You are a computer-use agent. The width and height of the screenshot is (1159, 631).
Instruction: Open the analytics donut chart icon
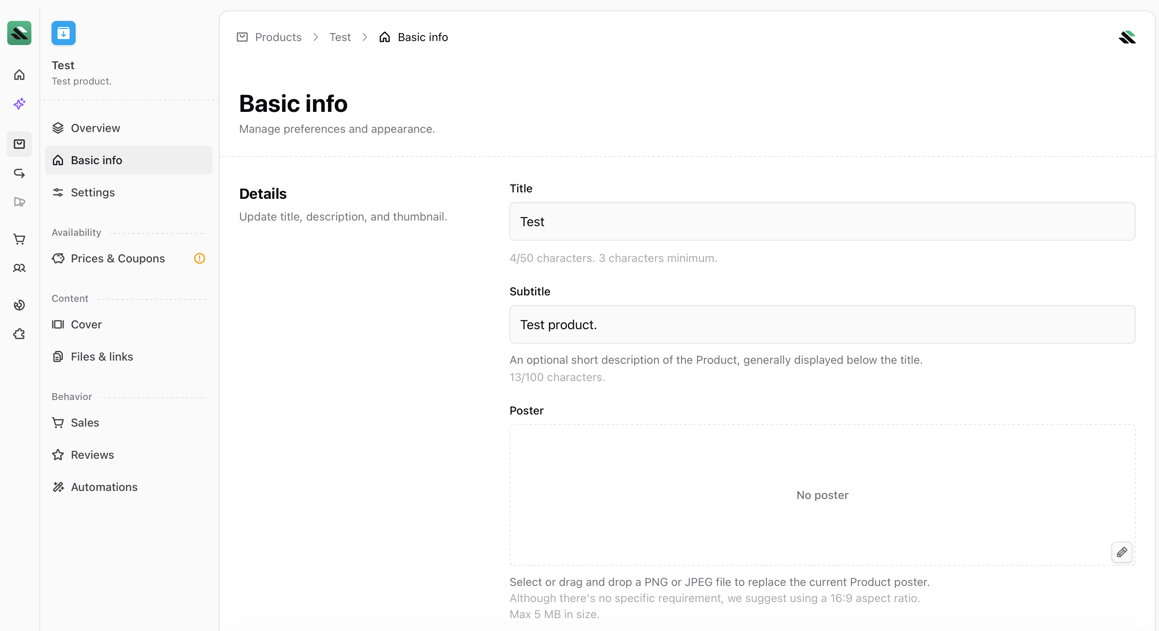click(x=19, y=305)
